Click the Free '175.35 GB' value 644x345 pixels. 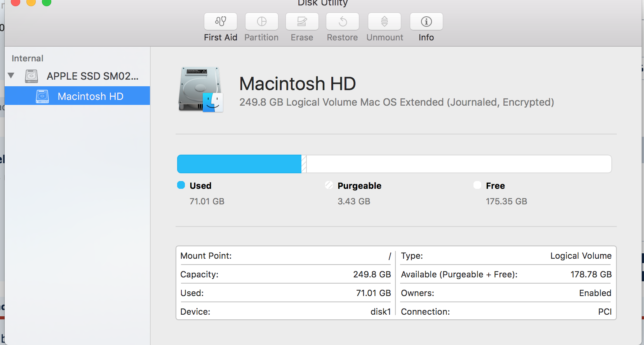click(506, 201)
